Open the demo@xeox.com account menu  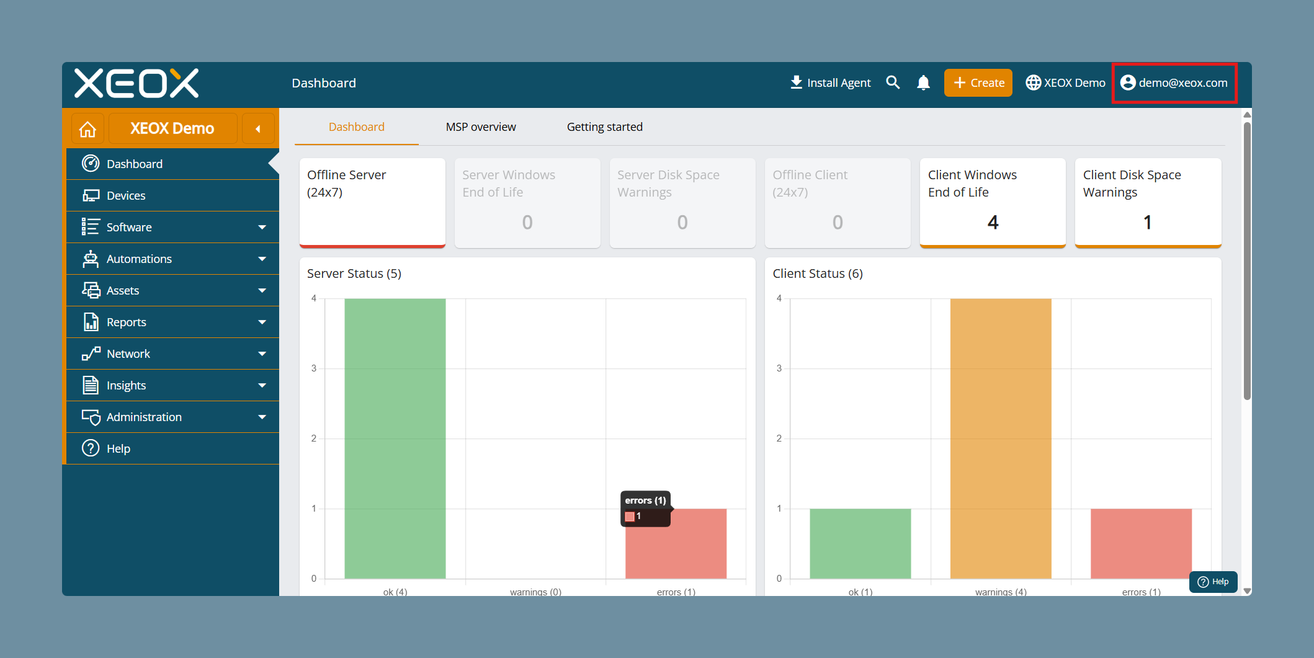[x=1174, y=82]
